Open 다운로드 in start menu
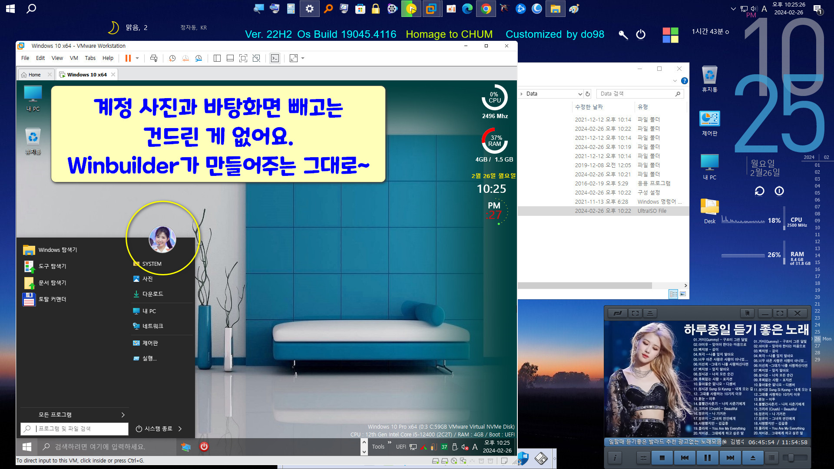The width and height of the screenshot is (834, 469). pyautogui.click(x=148, y=294)
